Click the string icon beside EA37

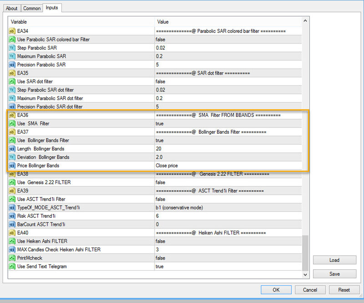coord(12,132)
